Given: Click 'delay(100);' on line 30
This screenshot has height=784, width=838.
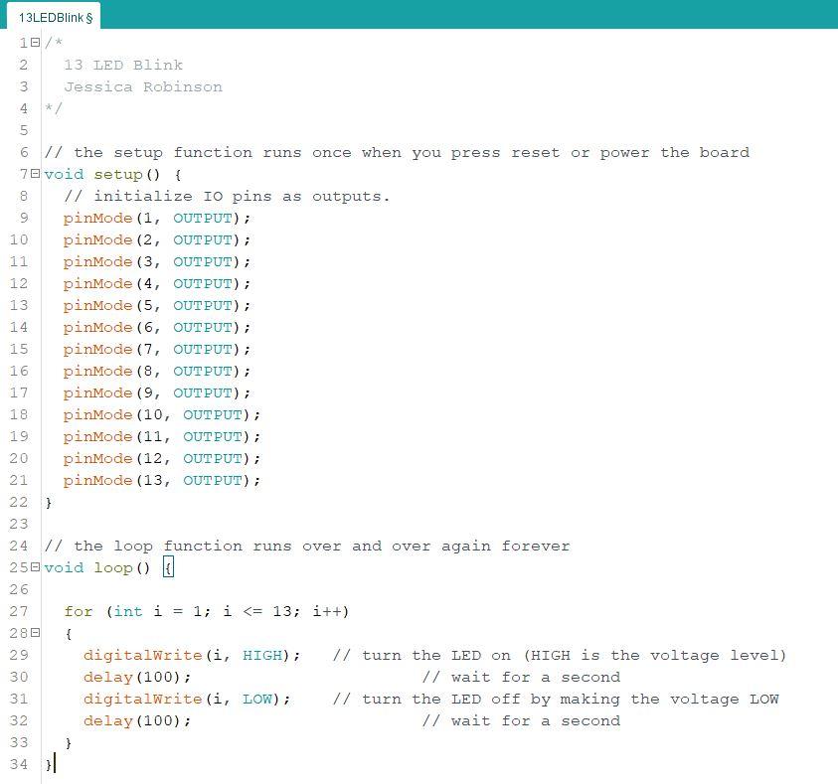Looking at the screenshot, I should (137, 678).
